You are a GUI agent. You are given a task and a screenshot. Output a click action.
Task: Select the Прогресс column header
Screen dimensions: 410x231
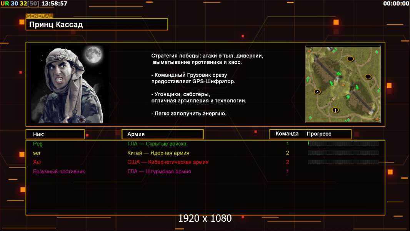(319, 134)
